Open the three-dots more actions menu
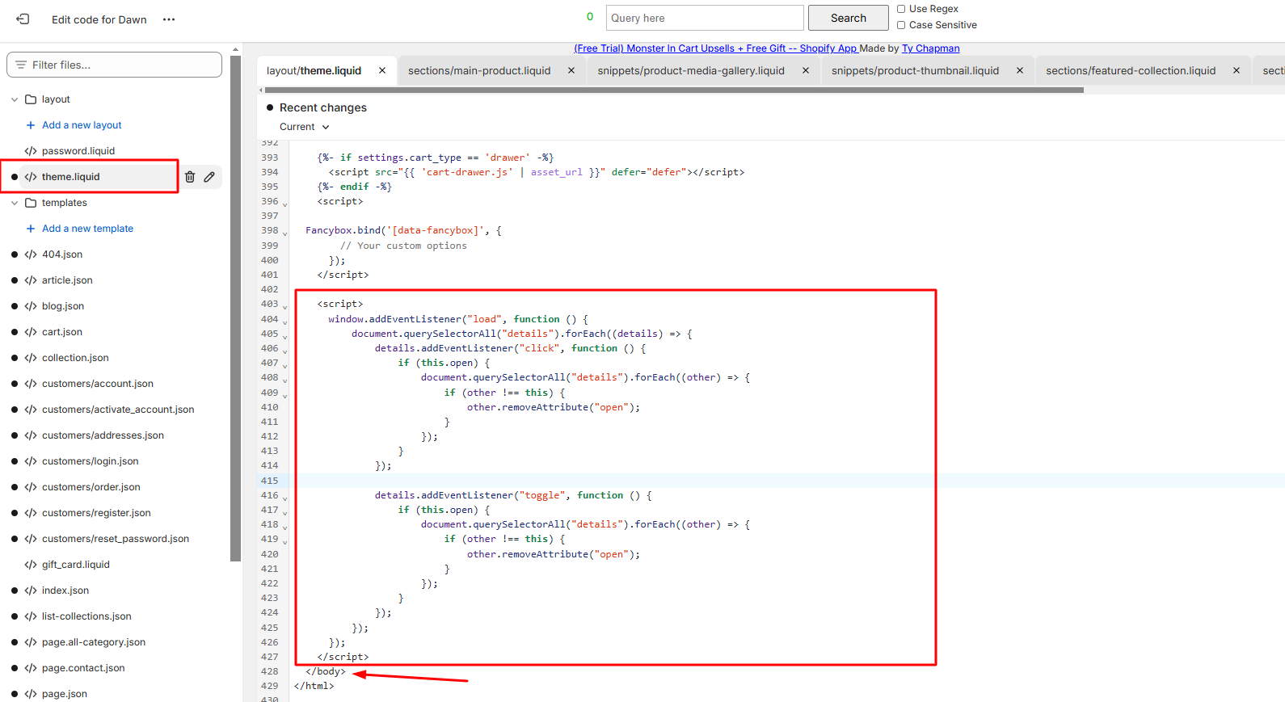This screenshot has height=702, width=1285. click(169, 19)
